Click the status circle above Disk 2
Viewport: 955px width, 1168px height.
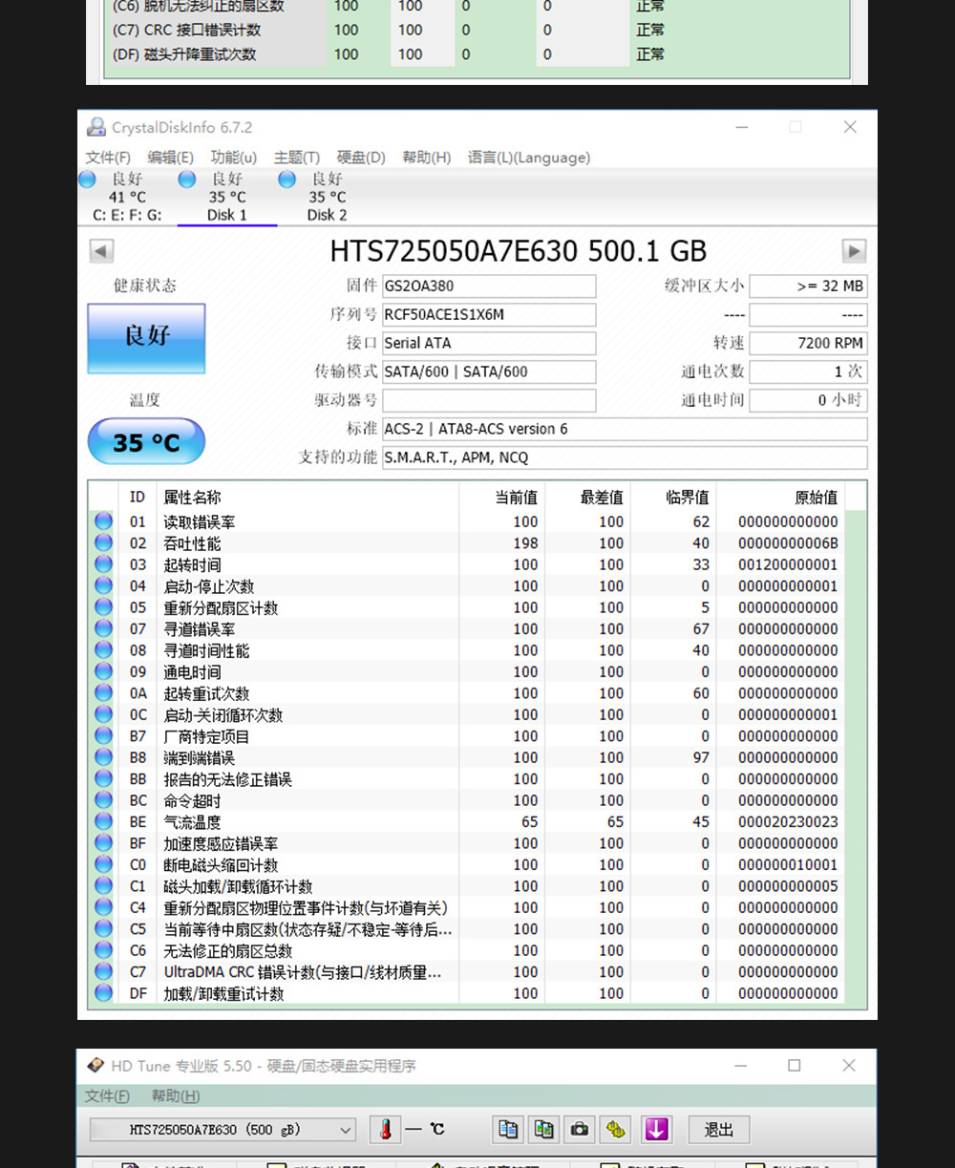(286, 180)
